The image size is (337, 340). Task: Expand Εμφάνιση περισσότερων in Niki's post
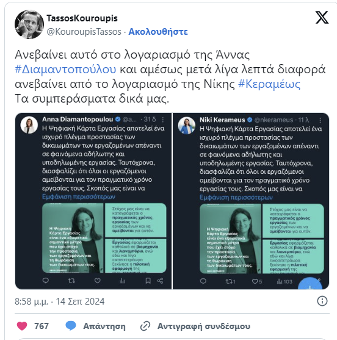(x=236, y=197)
